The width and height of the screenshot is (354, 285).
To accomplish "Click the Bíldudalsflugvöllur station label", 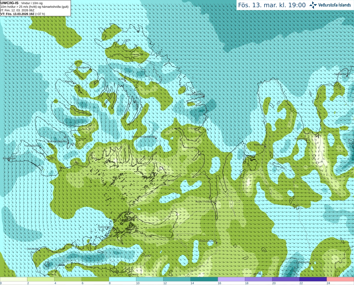I will tap(58, 141).
